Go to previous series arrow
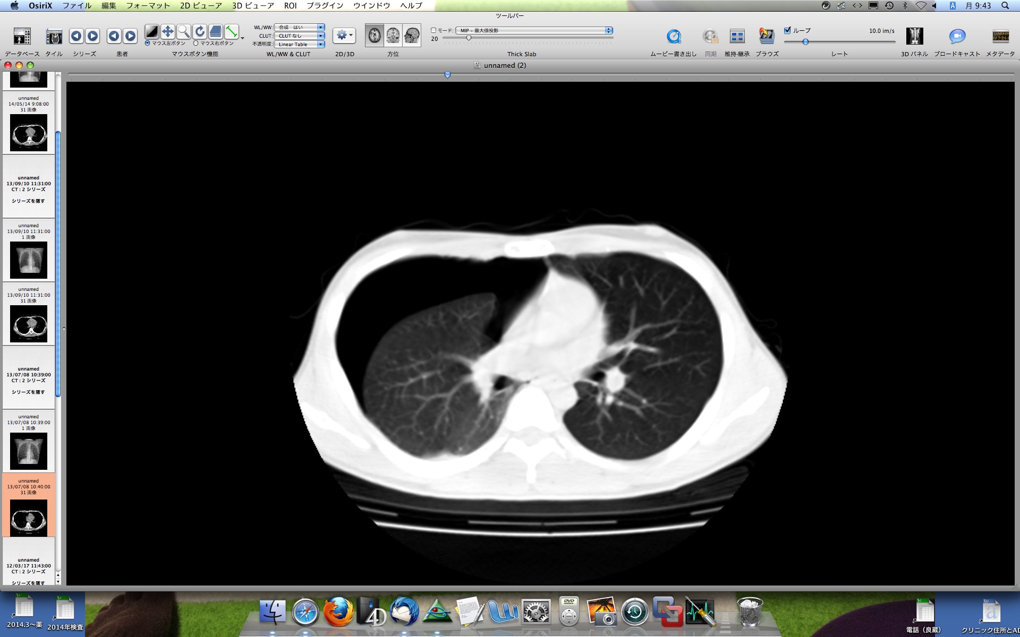 pyautogui.click(x=76, y=36)
